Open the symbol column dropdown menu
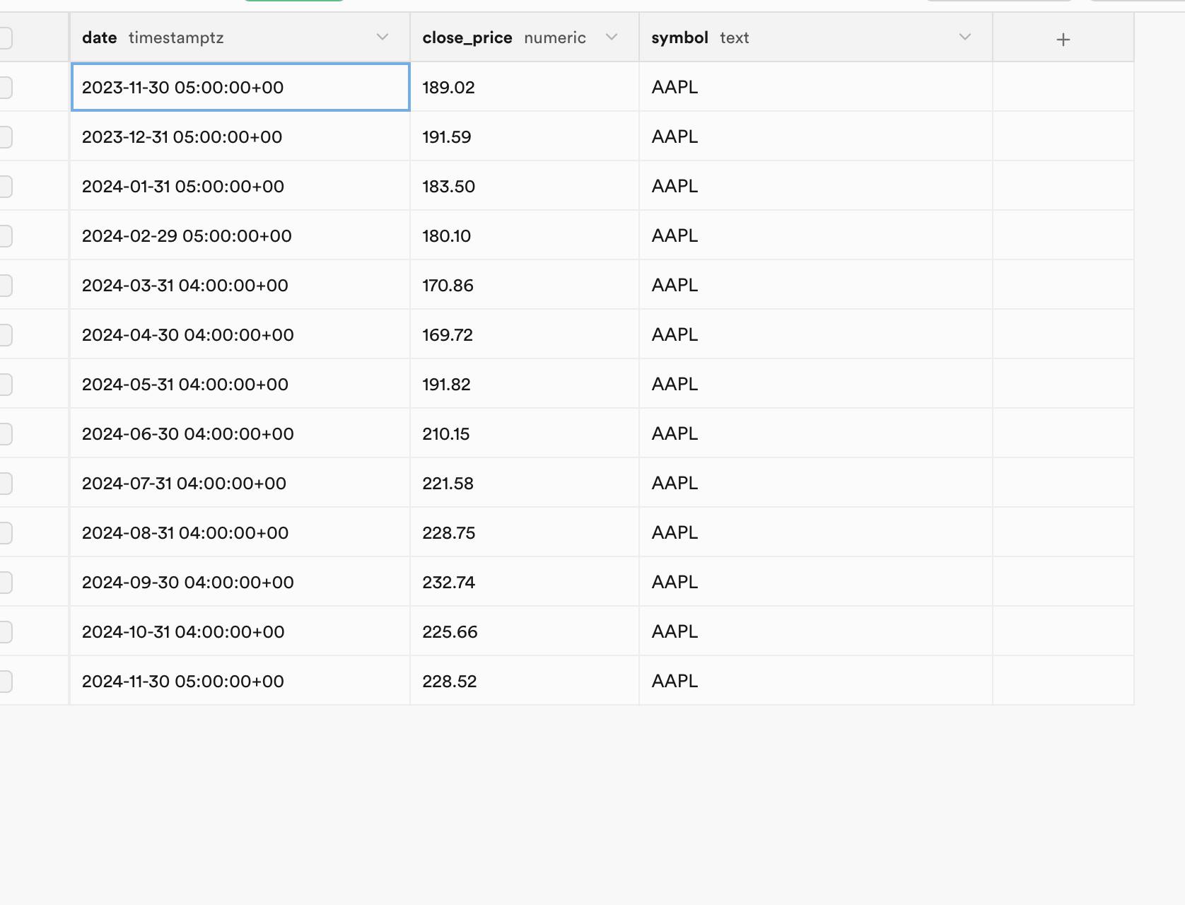Screen dimensions: 1185x905 point(965,37)
